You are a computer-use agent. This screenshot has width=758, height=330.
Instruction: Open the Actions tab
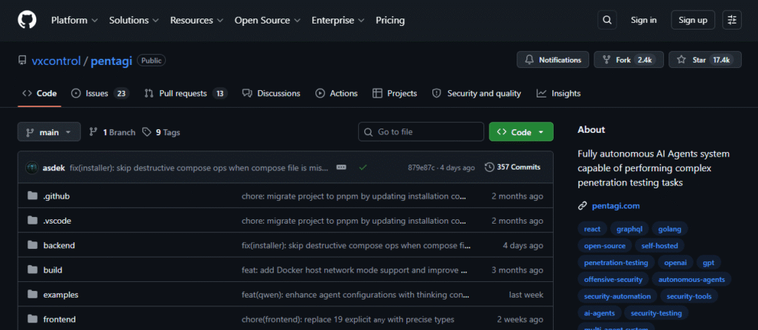pos(337,93)
